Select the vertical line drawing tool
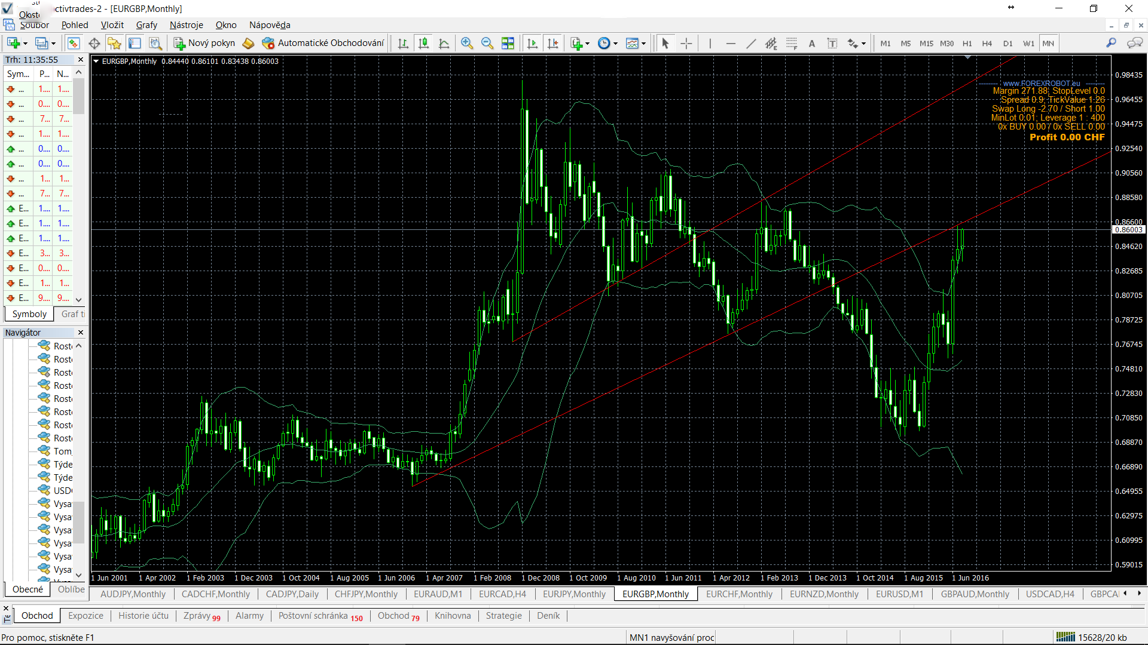 pos(710,43)
